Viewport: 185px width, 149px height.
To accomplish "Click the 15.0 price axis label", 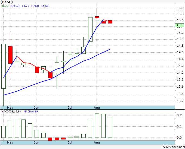I will (x=180, y=39).
